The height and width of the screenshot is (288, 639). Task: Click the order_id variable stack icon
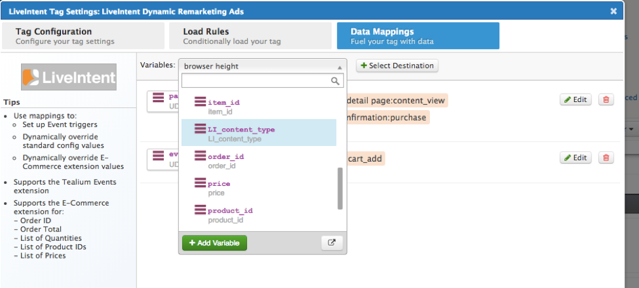pyautogui.click(x=201, y=156)
